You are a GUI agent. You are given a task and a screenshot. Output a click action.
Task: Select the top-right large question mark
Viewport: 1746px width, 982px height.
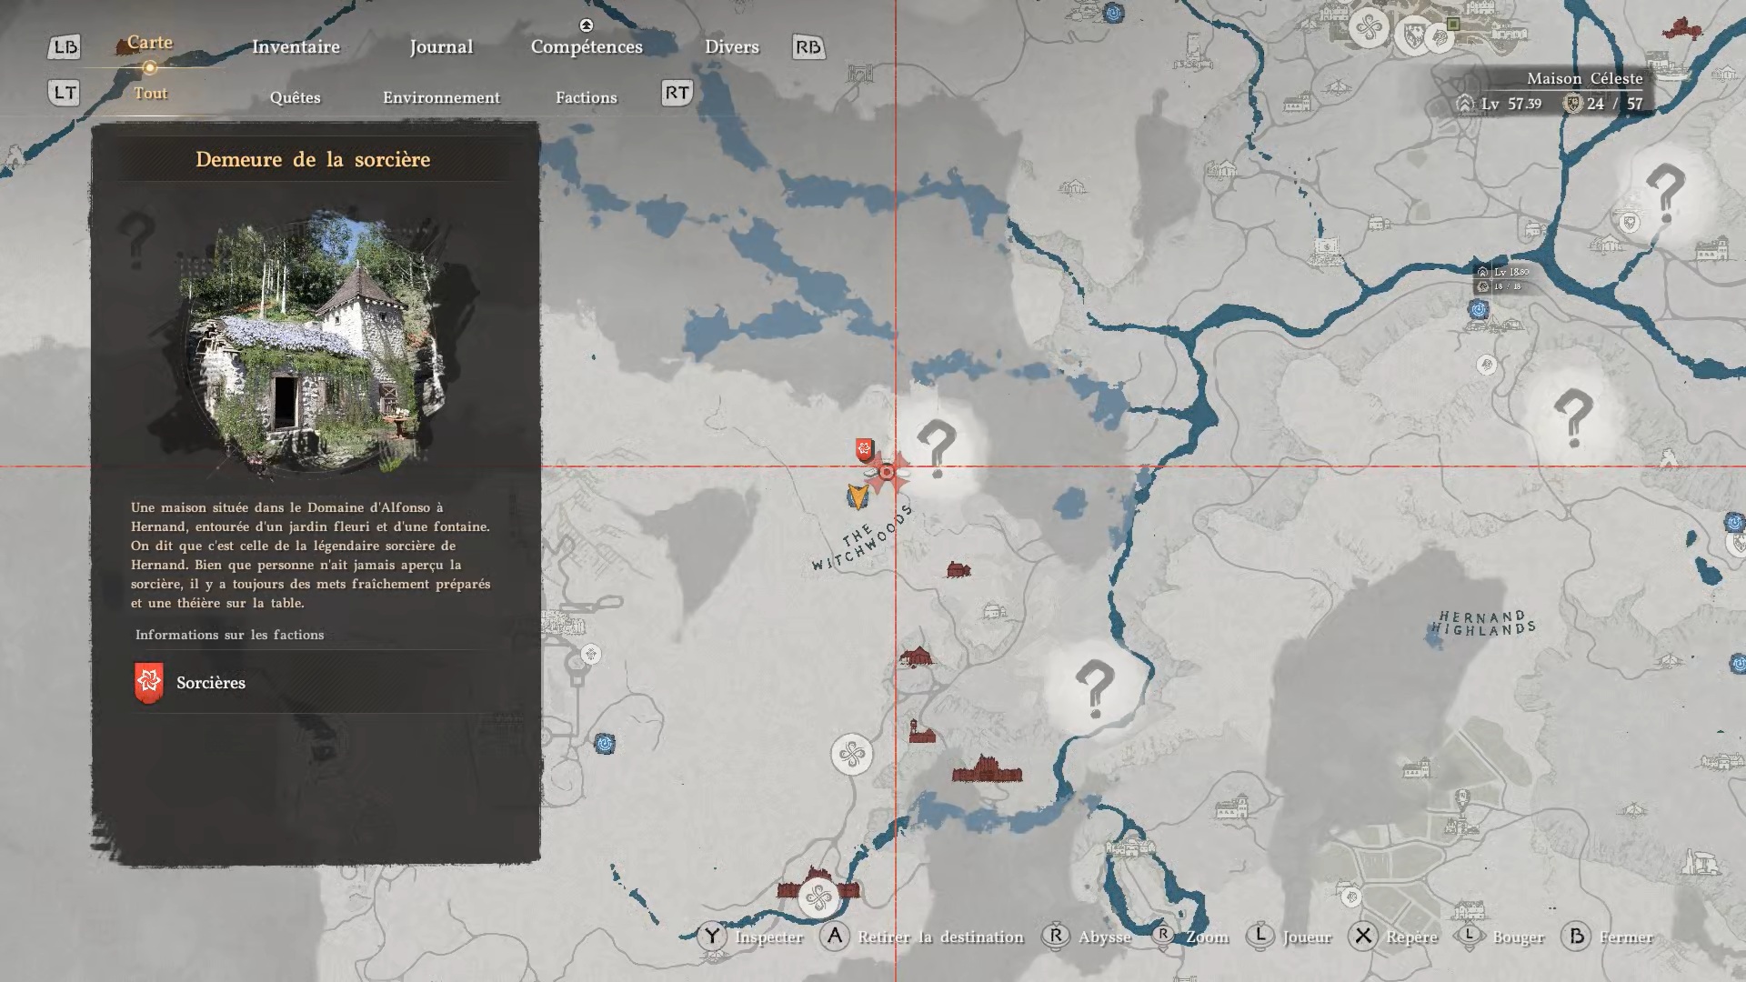pyautogui.click(x=1665, y=193)
